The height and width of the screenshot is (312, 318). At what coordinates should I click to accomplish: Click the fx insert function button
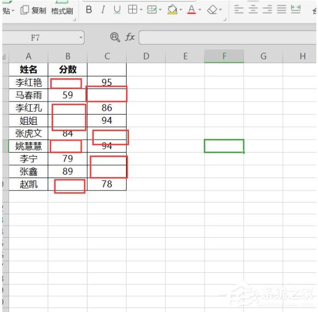point(130,37)
